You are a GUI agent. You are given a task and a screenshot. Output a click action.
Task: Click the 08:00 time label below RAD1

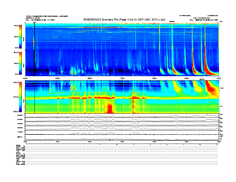click(90, 78)
